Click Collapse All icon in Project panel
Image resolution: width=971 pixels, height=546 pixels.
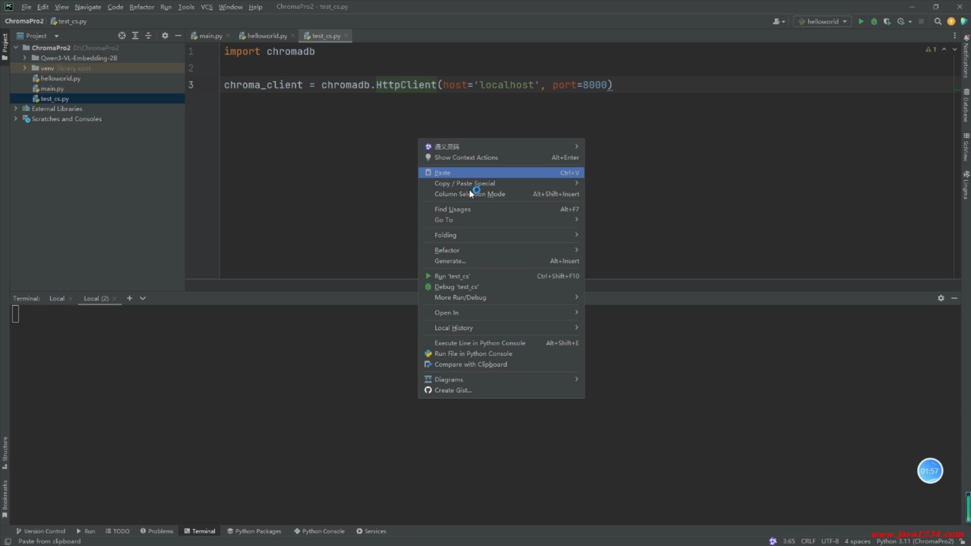pyautogui.click(x=148, y=36)
